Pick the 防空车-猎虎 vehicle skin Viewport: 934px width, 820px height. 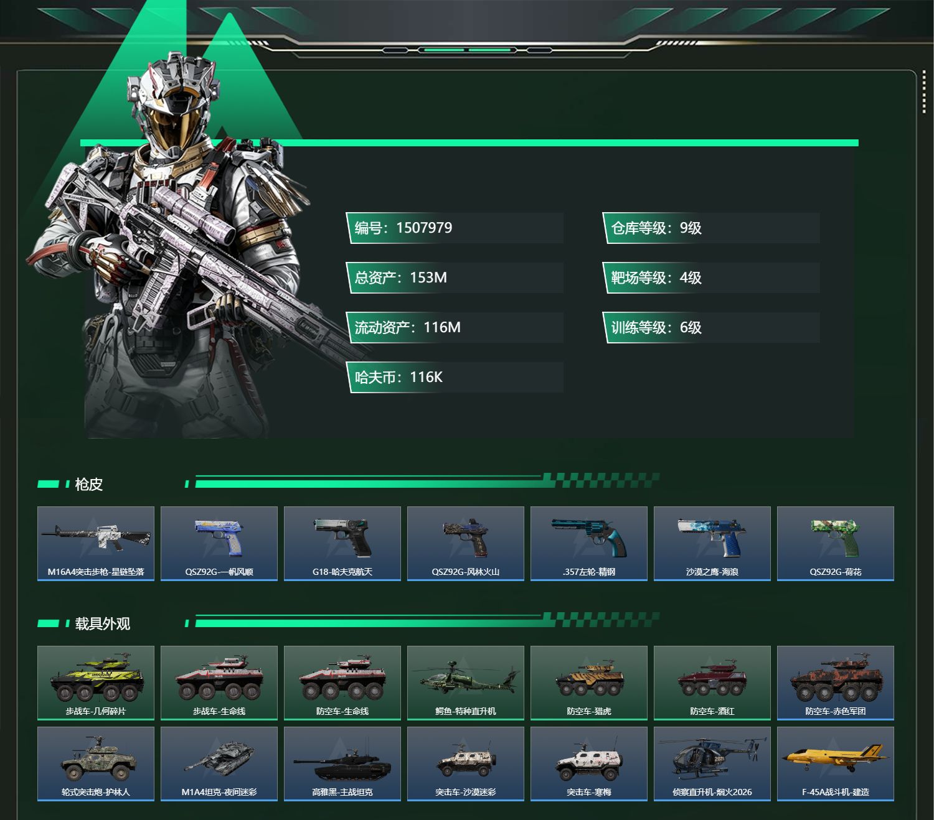[x=589, y=683]
